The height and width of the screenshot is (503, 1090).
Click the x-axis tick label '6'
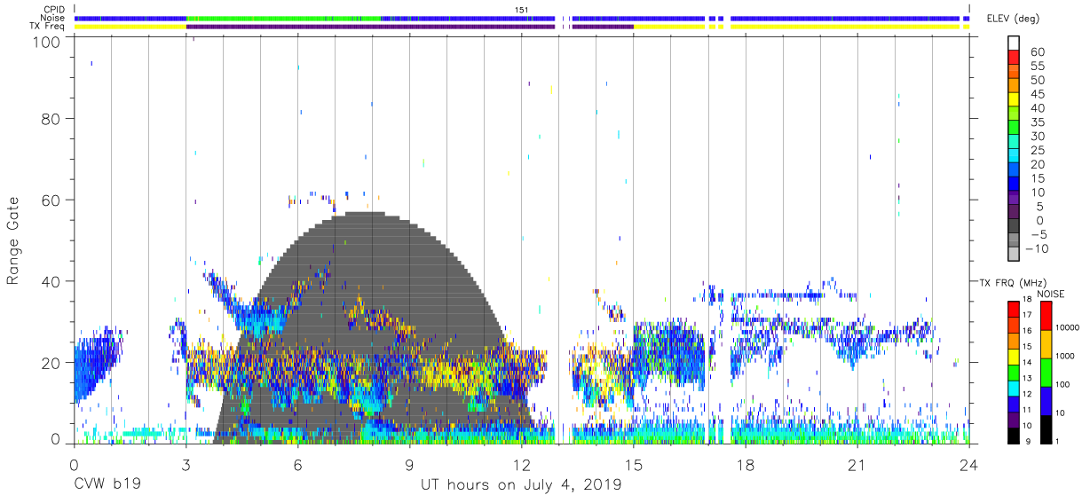(x=297, y=465)
